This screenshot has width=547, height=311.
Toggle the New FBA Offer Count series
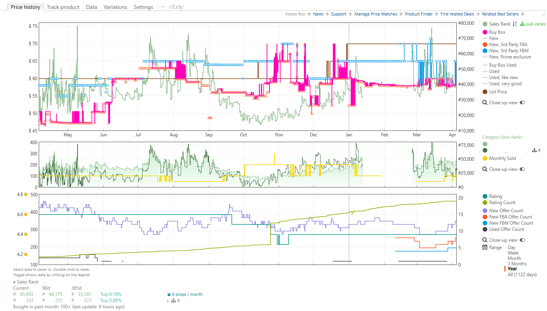pyautogui.click(x=507, y=217)
